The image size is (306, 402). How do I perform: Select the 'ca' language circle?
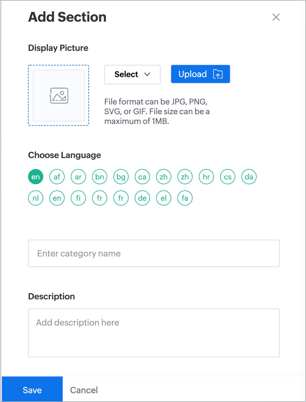(142, 177)
